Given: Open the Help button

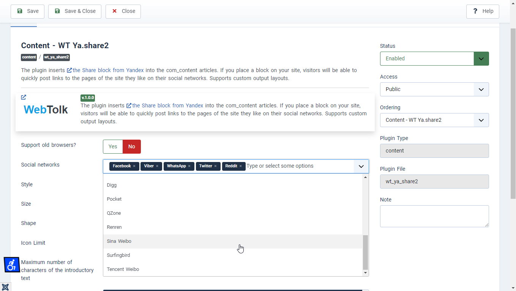Looking at the screenshot, I should click(483, 11).
